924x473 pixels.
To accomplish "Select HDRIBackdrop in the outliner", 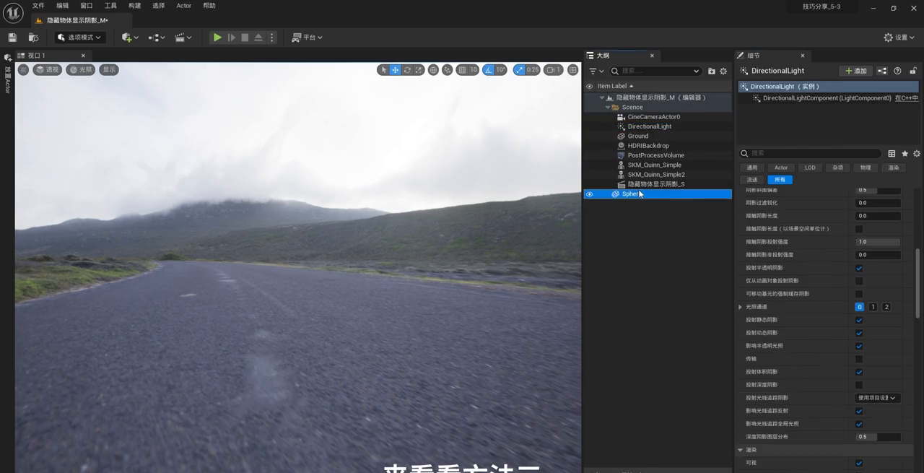I will click(648, 146).
